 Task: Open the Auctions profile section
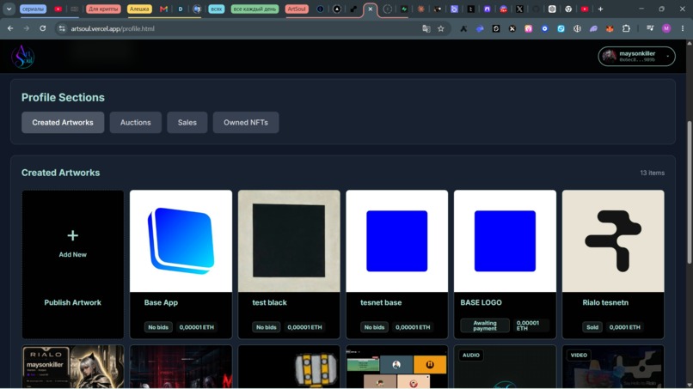[136, 122]
